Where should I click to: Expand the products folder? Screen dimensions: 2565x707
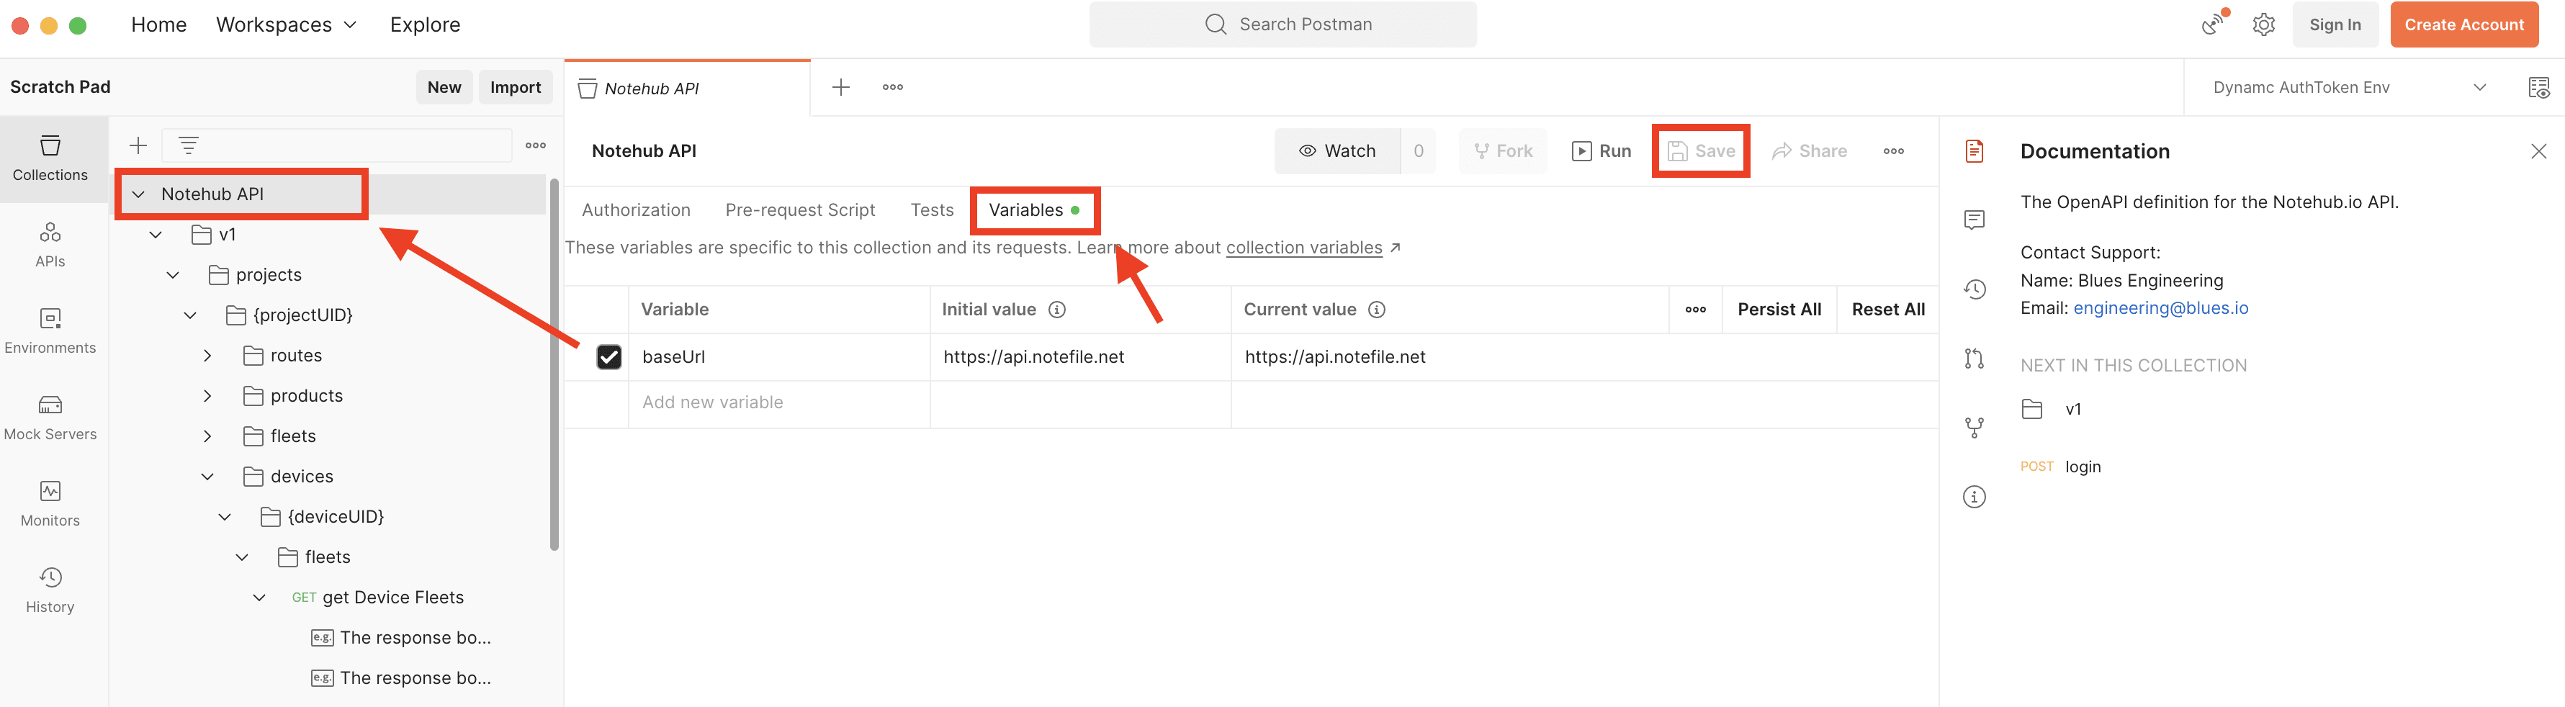click(207, 396)
